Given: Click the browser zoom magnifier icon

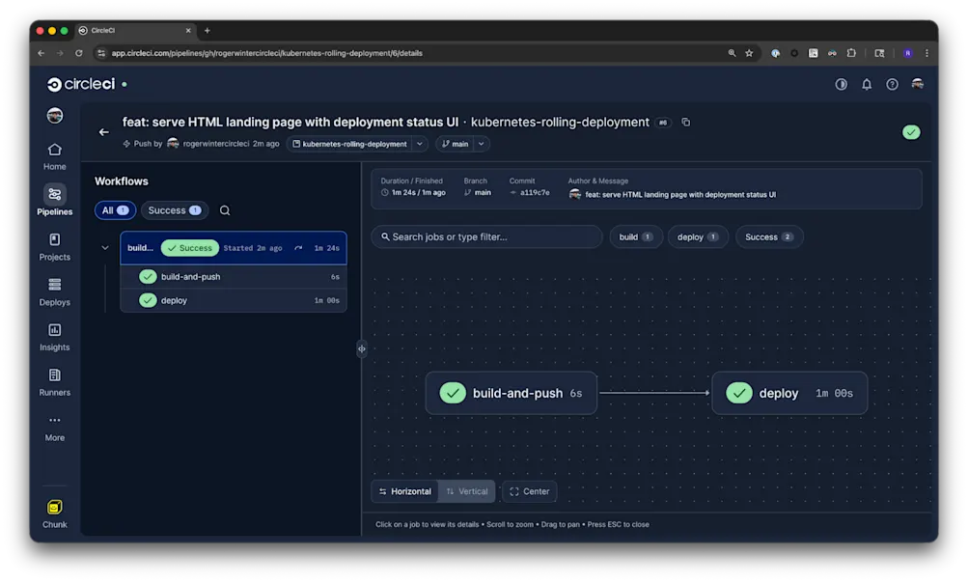Looking at the screenshot, I should click(x=732, y=53).
